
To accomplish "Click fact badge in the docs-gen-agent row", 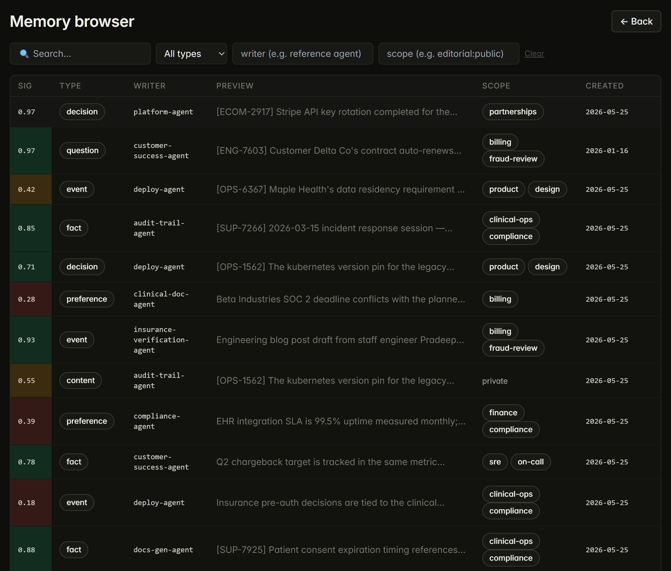I will pos(73,550).
